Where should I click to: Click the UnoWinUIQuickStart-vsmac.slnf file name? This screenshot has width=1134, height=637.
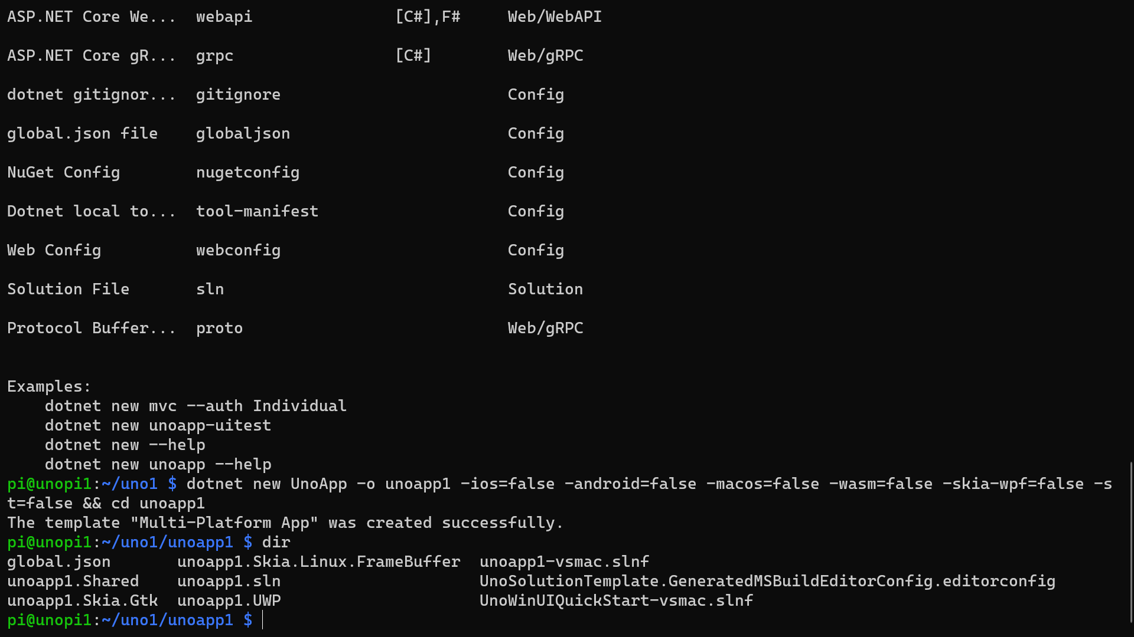coord(616,600)
